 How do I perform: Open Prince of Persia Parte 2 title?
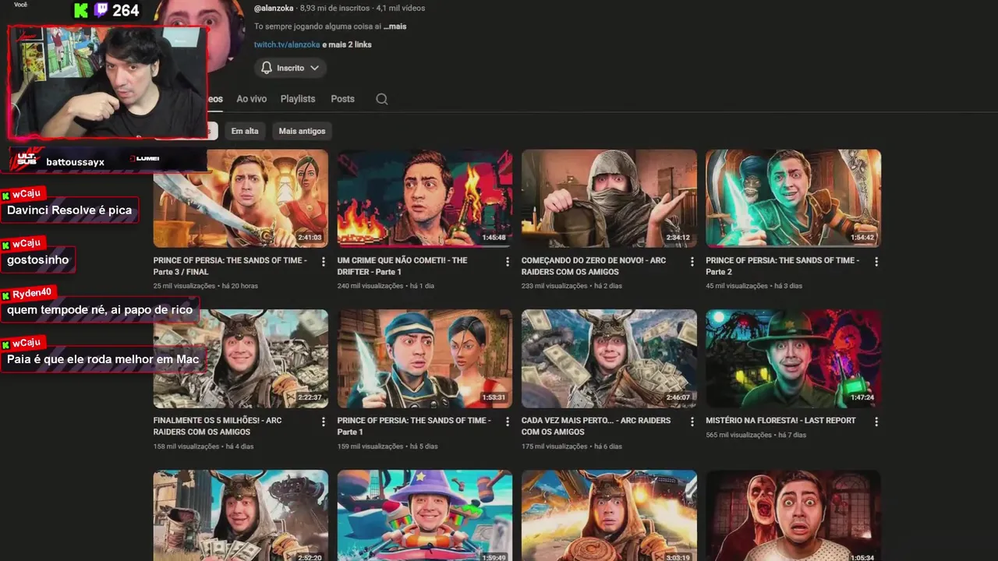pyautogui.click(x=783, y=266)
